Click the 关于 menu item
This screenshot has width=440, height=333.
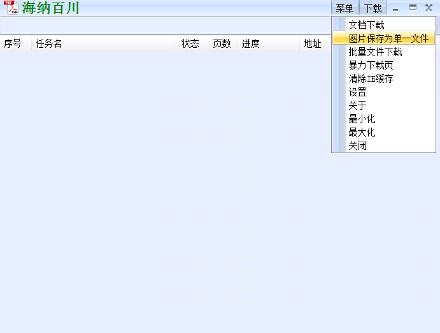point(357,105)
